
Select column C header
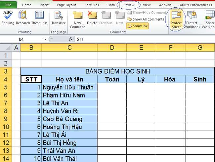click(69, 48)
